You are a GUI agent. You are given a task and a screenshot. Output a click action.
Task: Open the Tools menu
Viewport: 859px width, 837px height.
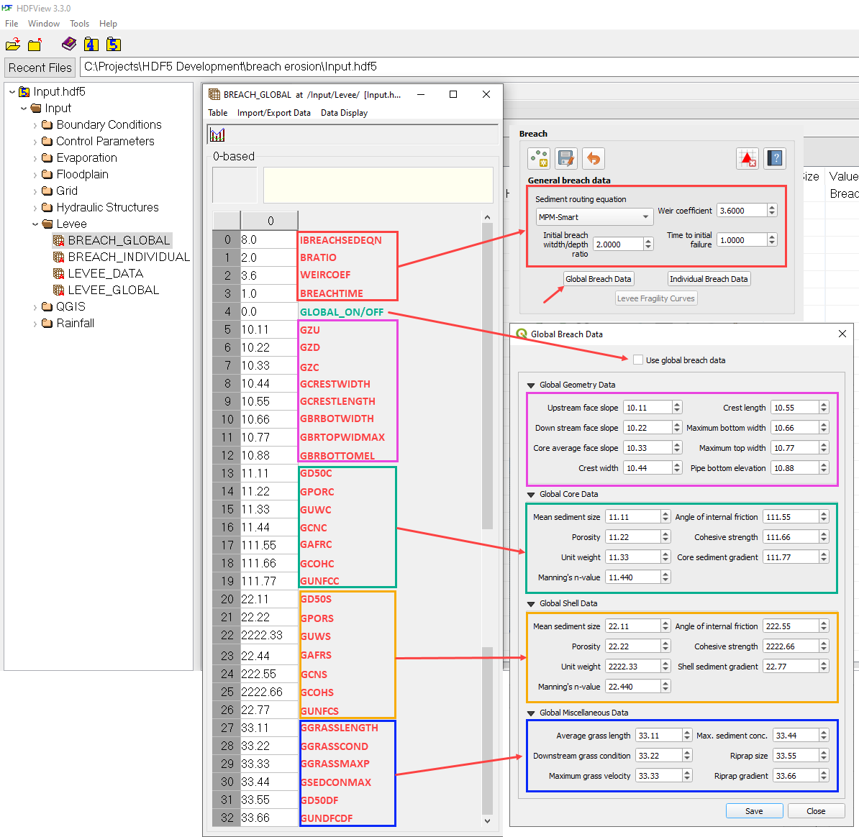tap(79, 24)
